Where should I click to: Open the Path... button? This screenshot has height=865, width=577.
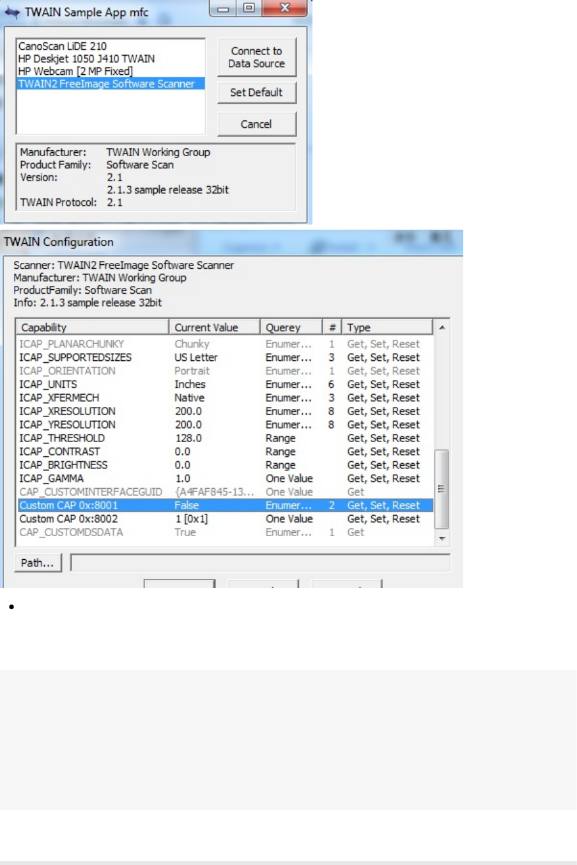pos(38,563)
